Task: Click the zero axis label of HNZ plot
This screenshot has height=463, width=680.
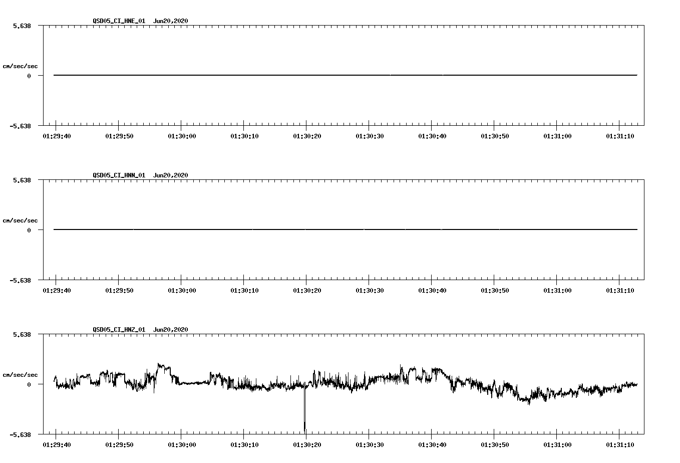Action: pos(29,384)
